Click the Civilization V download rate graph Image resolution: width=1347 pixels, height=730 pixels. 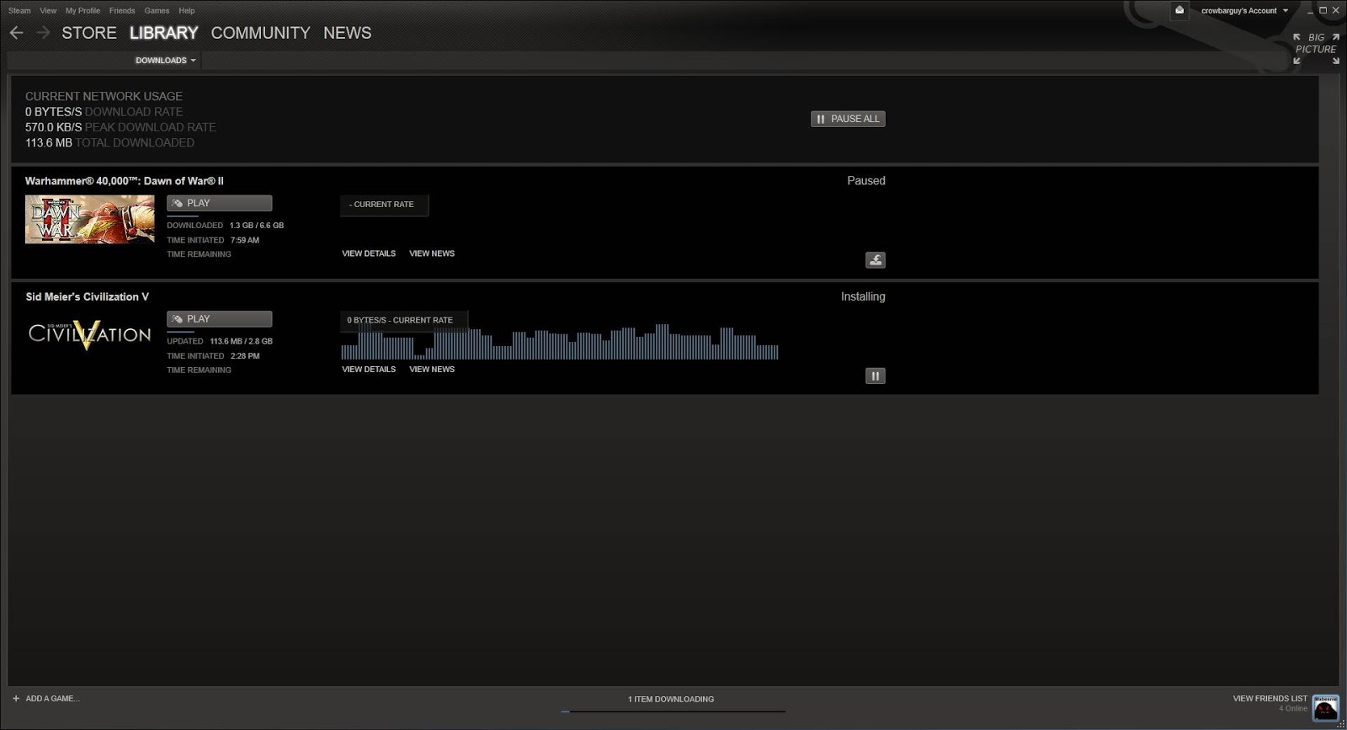tap(560, 342)
